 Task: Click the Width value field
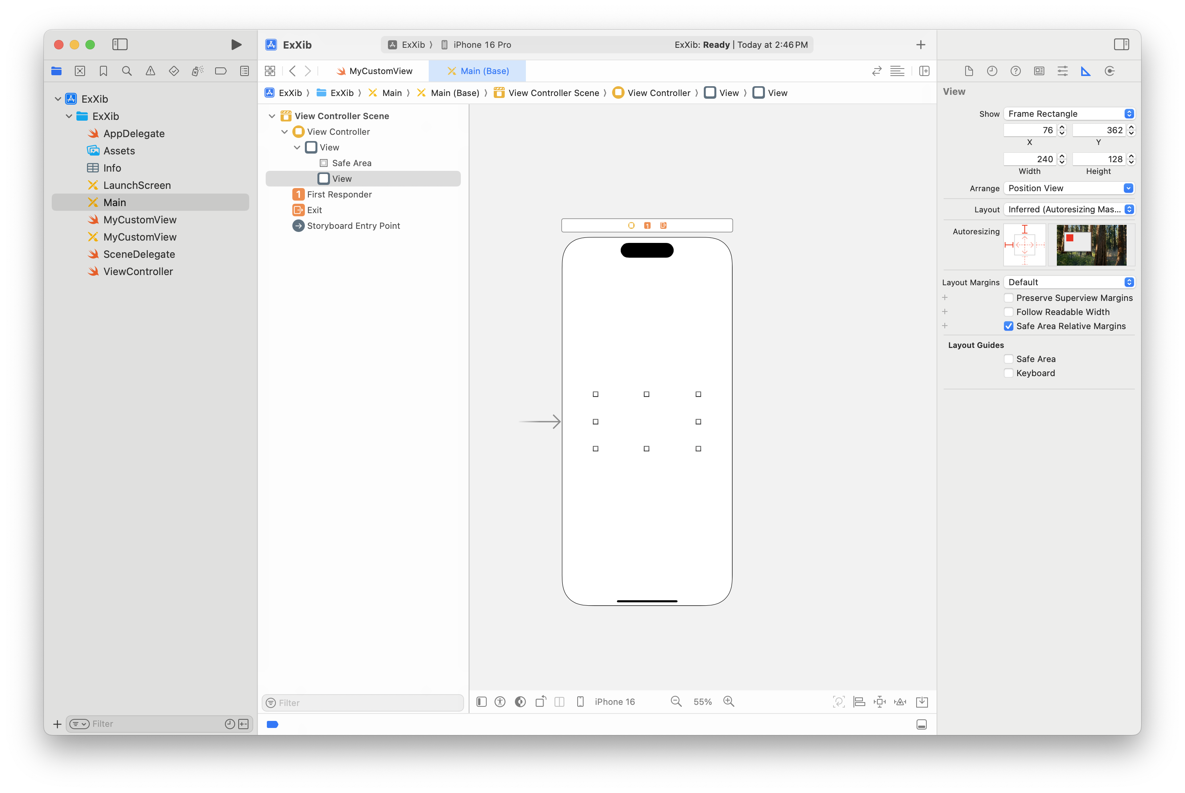pyautogui.click(x=1030, y=159)
